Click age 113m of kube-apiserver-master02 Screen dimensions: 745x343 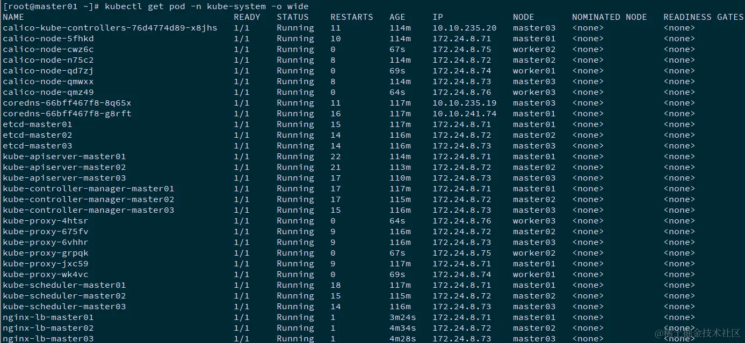[400, 167]
